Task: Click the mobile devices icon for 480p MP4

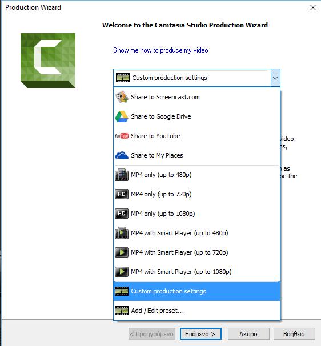Action: pos(122,175)
